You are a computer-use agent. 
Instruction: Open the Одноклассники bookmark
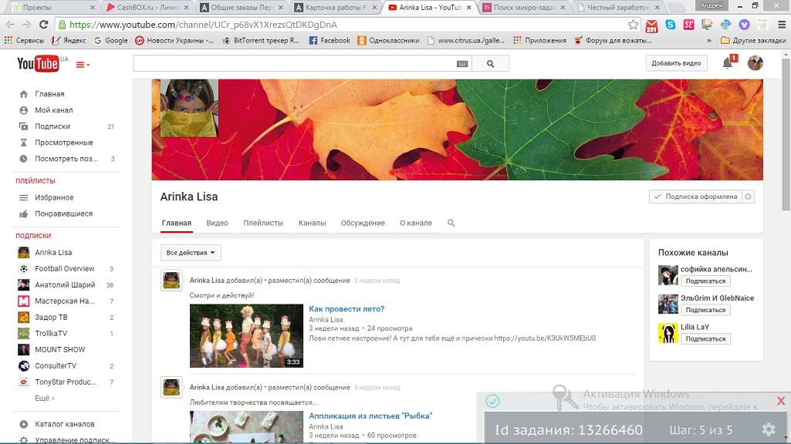388,40
